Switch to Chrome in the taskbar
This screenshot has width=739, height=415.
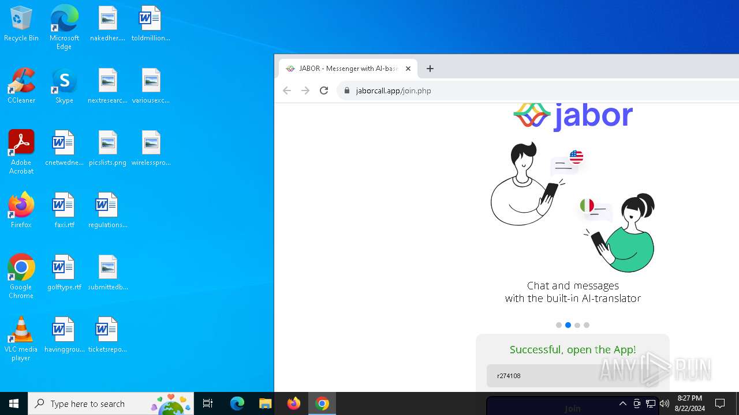[x=322, y=403]
